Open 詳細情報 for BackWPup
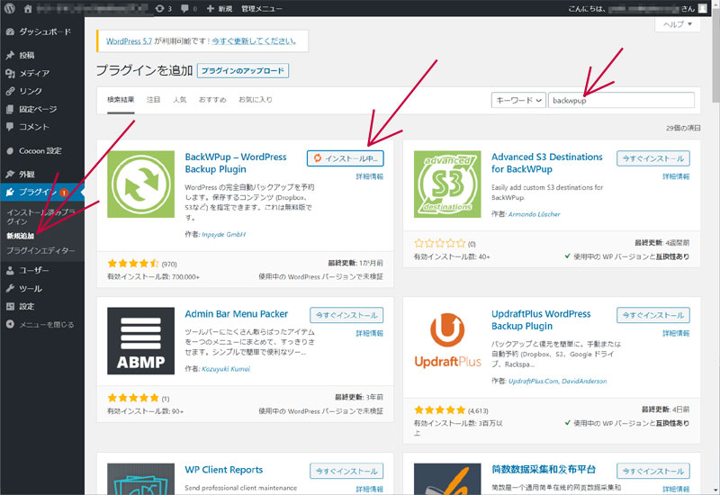Viewport: 720px width, 495px height. 370,176
